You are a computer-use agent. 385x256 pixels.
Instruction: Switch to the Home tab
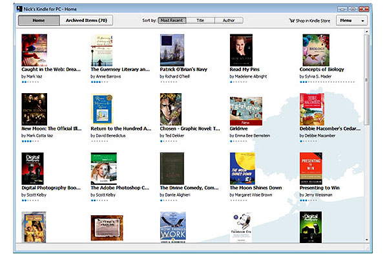click(x=39, y=21)
